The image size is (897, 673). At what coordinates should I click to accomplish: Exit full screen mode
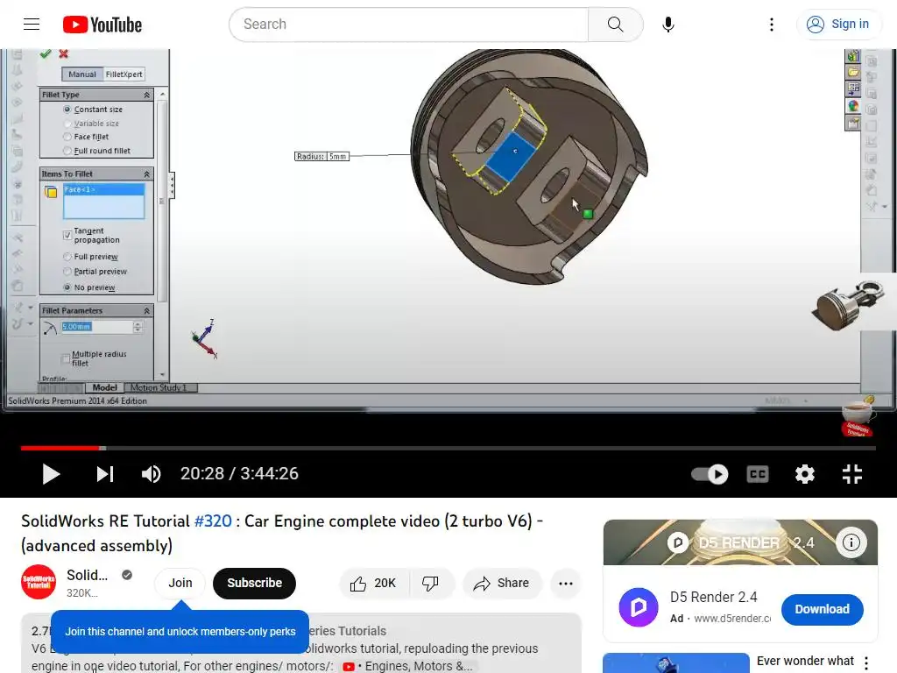click(851, 474)
